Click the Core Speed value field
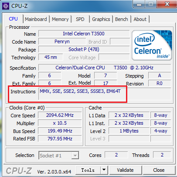Image resolution: width=177 pixels, height=177 pixels. [x=60, y=115]
